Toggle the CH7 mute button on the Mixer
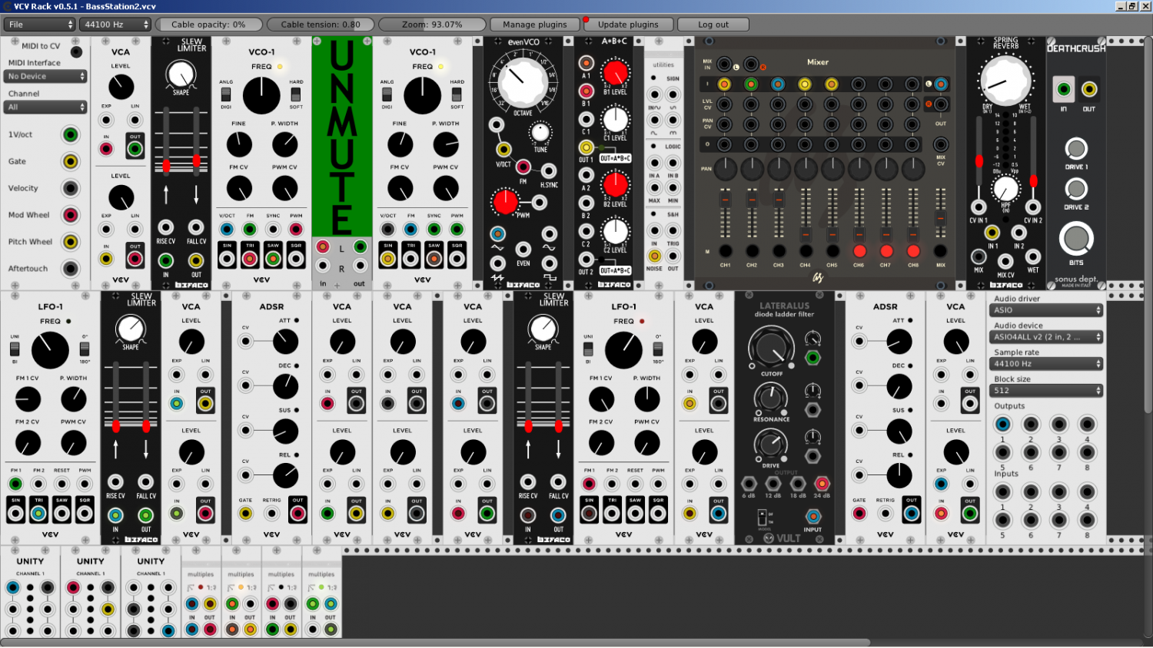 886,251
